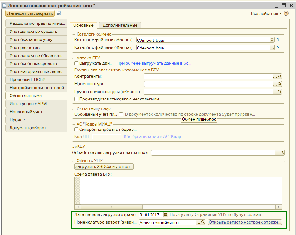Click magnifier beside Услуга эквайринга field
296x235 pixels.
pyautogui.click(x=203, y=222)
